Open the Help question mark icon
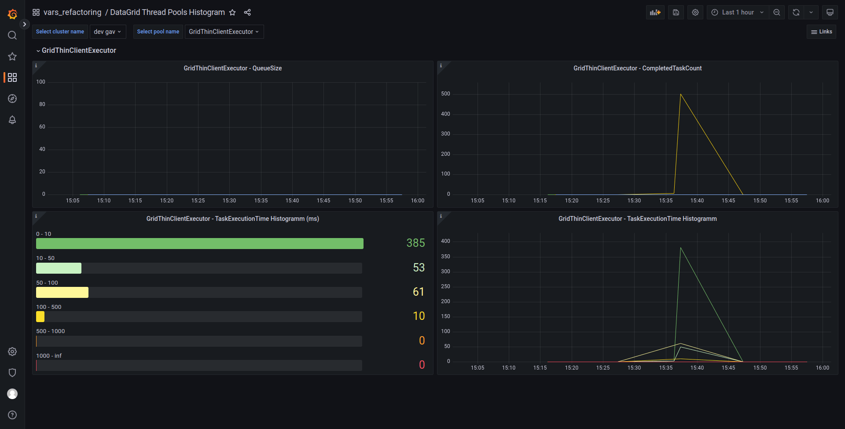 12,415
